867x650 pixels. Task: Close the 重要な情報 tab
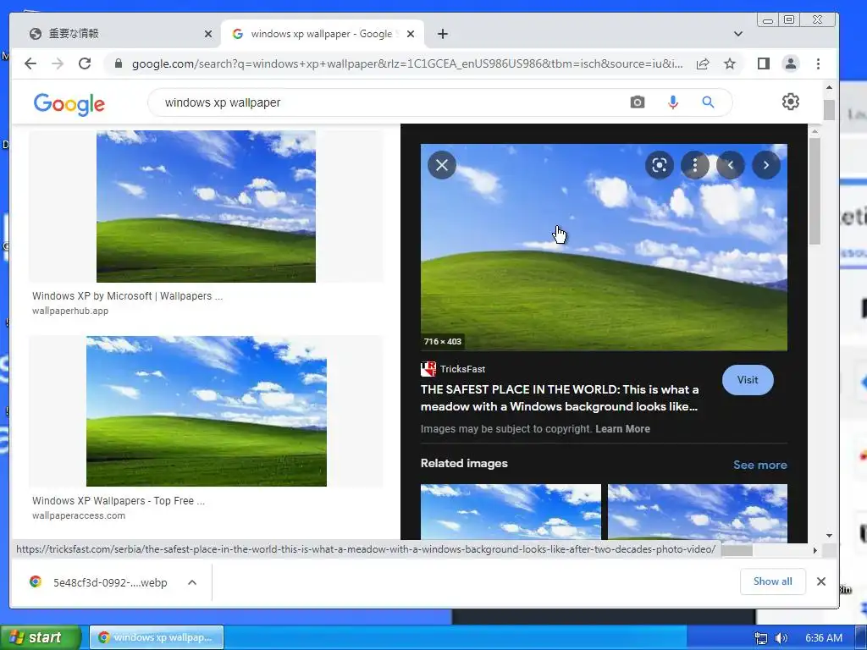coord(208,34)
